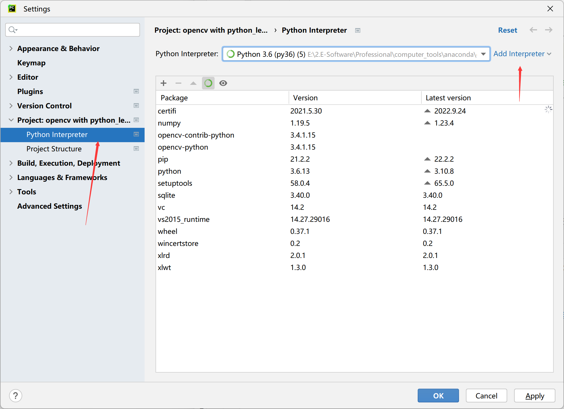This screenshot has height=409, width=564.
Task: Click the install package plus icon
Action: click(x=164, y=83)
